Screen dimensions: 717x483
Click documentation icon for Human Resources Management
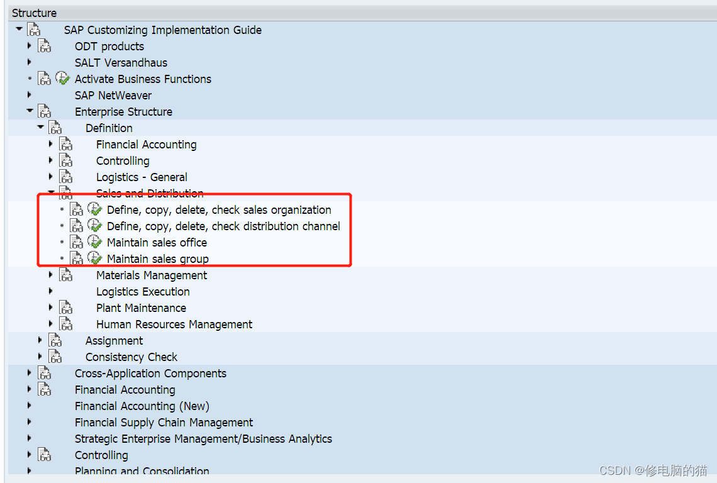[66, 324]
